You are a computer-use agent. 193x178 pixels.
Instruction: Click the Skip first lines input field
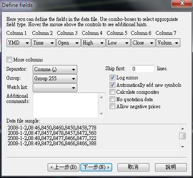[x=143, y=68]
